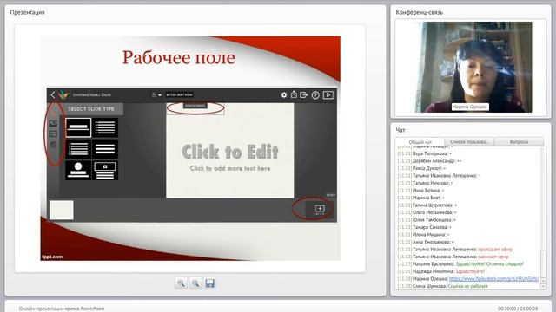The height and width of the screenshot is (312, 556).
Task: Click the settings gear in the Haiku Deck toolbar
Action: 284,94
